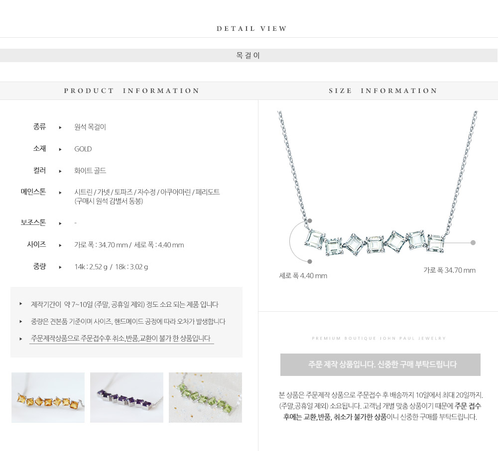Click the gray 주문 제작 상품입니다 banner
Image resolution: width=498 pixels, height=451 pixels.
tap(380, 365)
